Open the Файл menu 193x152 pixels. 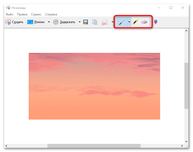(x=9, y=14)
